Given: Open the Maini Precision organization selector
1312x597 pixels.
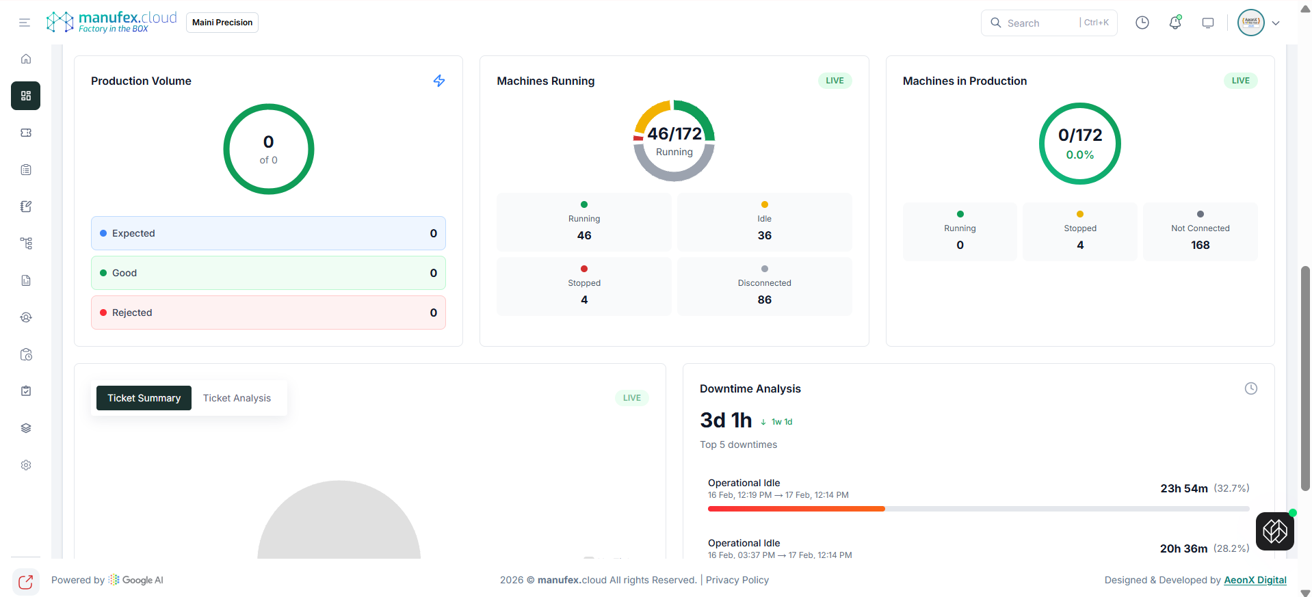Looking at the screenshot, I should (222, 23).
